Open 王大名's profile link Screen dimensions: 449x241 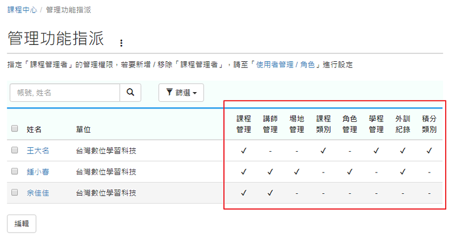pyautogui.click(x=38, y=151)
